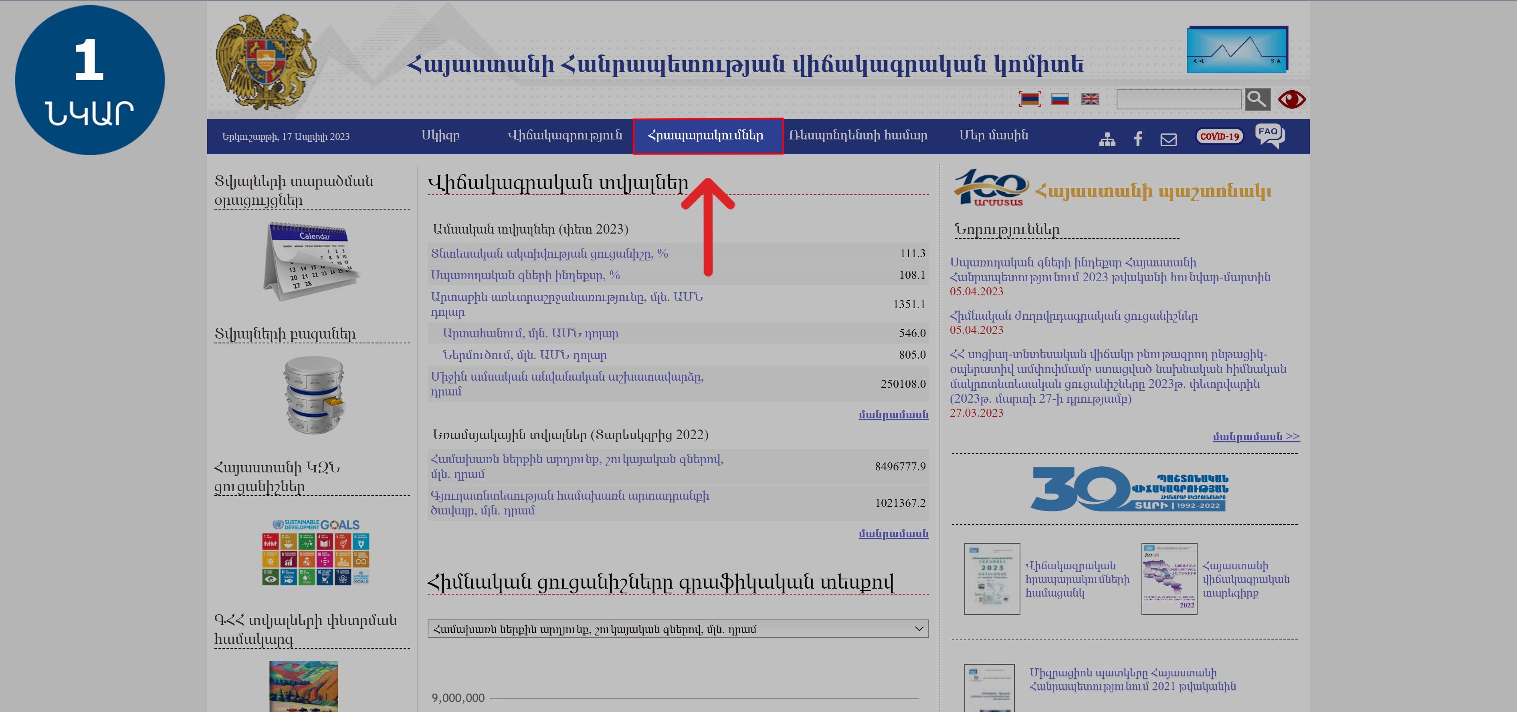Image resolution: width=1517 pixels, height=712 pixels.
Task: Open the sitemap icon in navbar
Action: (1107, 139)
